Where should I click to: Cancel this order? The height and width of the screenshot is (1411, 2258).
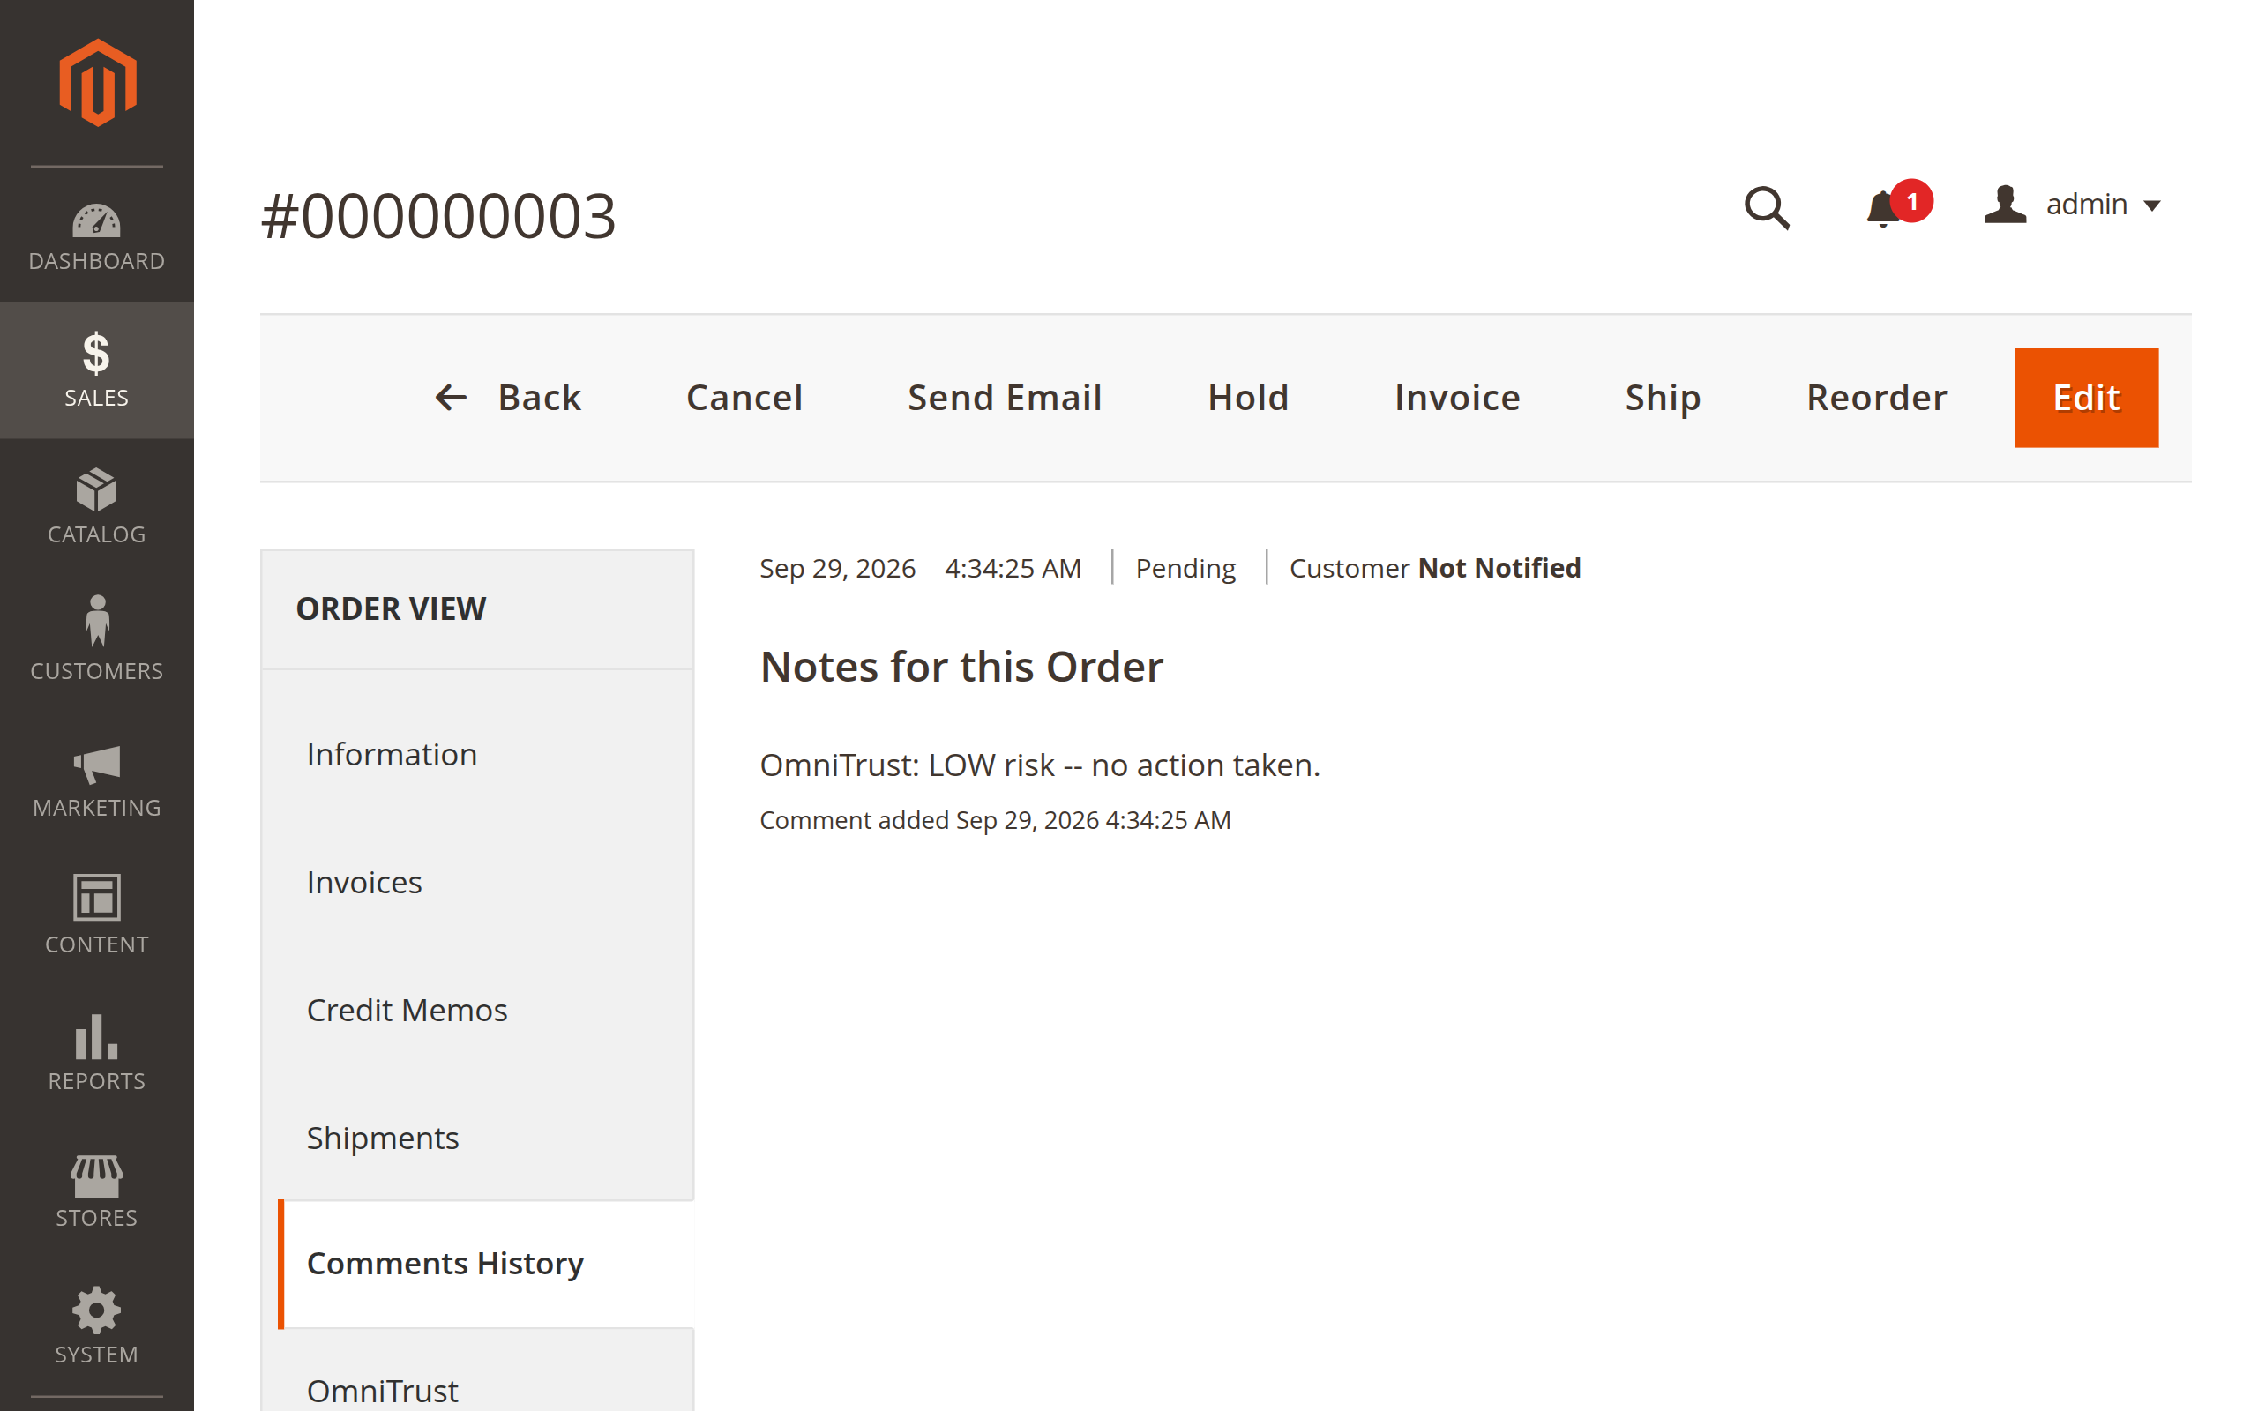(744, 398)
